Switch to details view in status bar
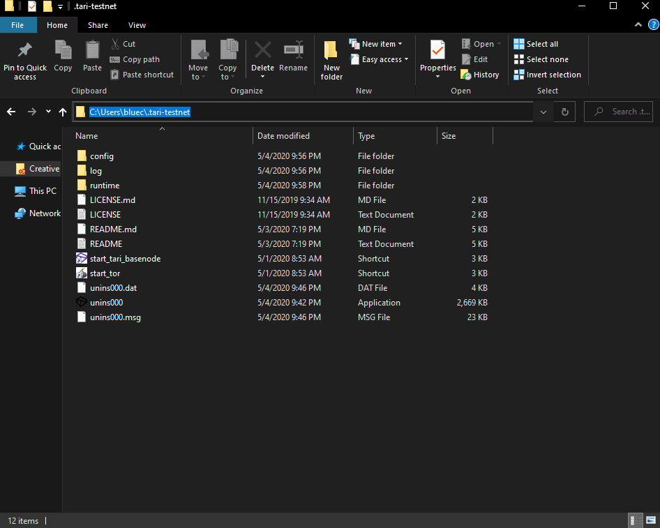 (x=636, y=520)
